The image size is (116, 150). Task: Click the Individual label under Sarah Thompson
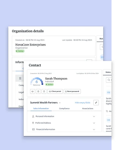(50, 81)
